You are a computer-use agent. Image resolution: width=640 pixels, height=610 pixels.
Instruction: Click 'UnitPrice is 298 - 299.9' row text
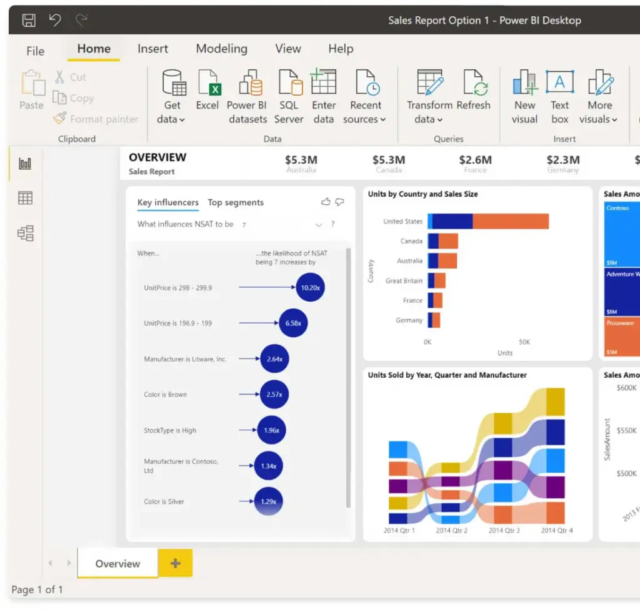point(177,288)
